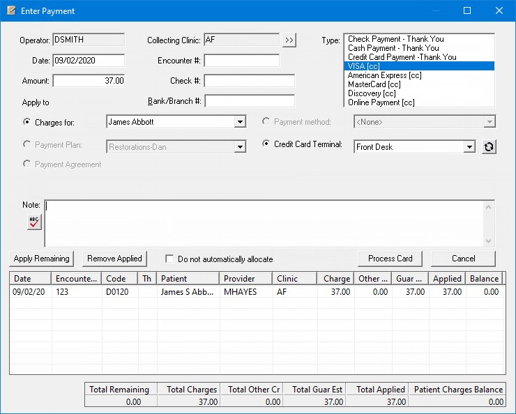Viewport: 516px width, 414px height.
Task: Expand the Front Desk terminal dropdown
Action: point(469,147)
